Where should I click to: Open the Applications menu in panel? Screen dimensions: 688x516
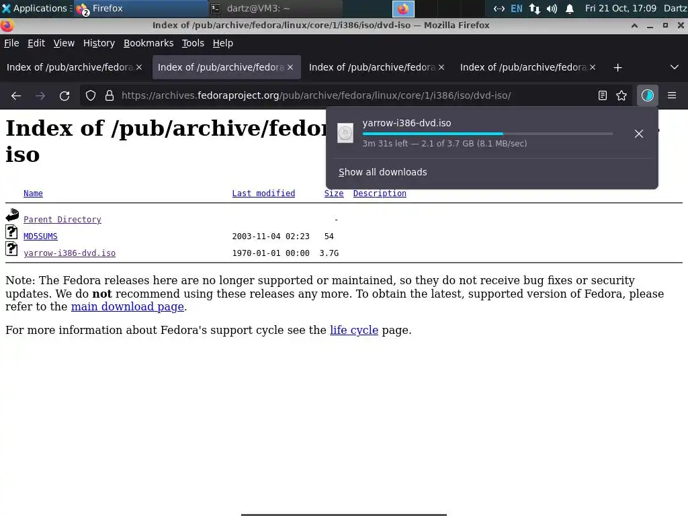click(x=37, y=8)
